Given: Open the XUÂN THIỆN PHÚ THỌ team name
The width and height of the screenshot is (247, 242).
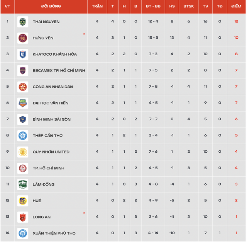Looking at the screenshot, I should 54,233.
